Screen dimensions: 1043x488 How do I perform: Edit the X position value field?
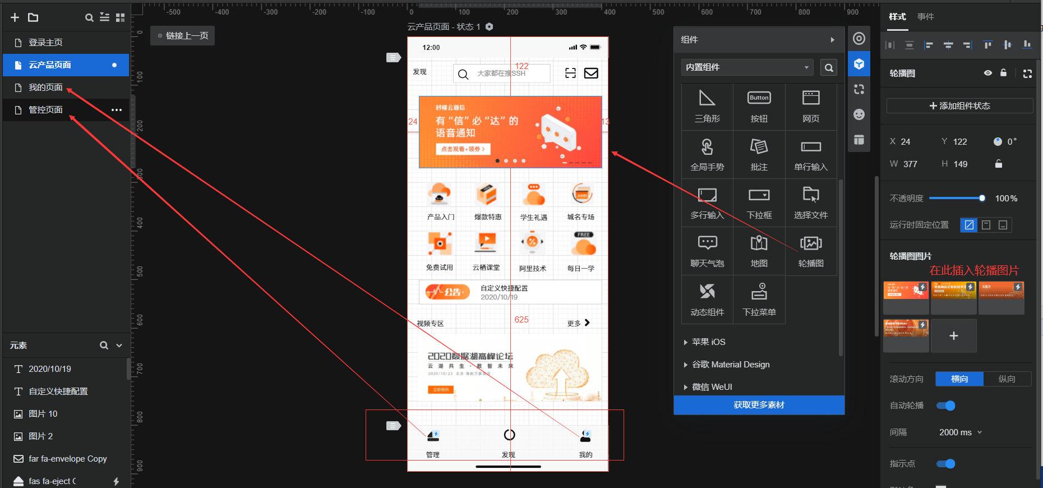[x=906, y=142]
